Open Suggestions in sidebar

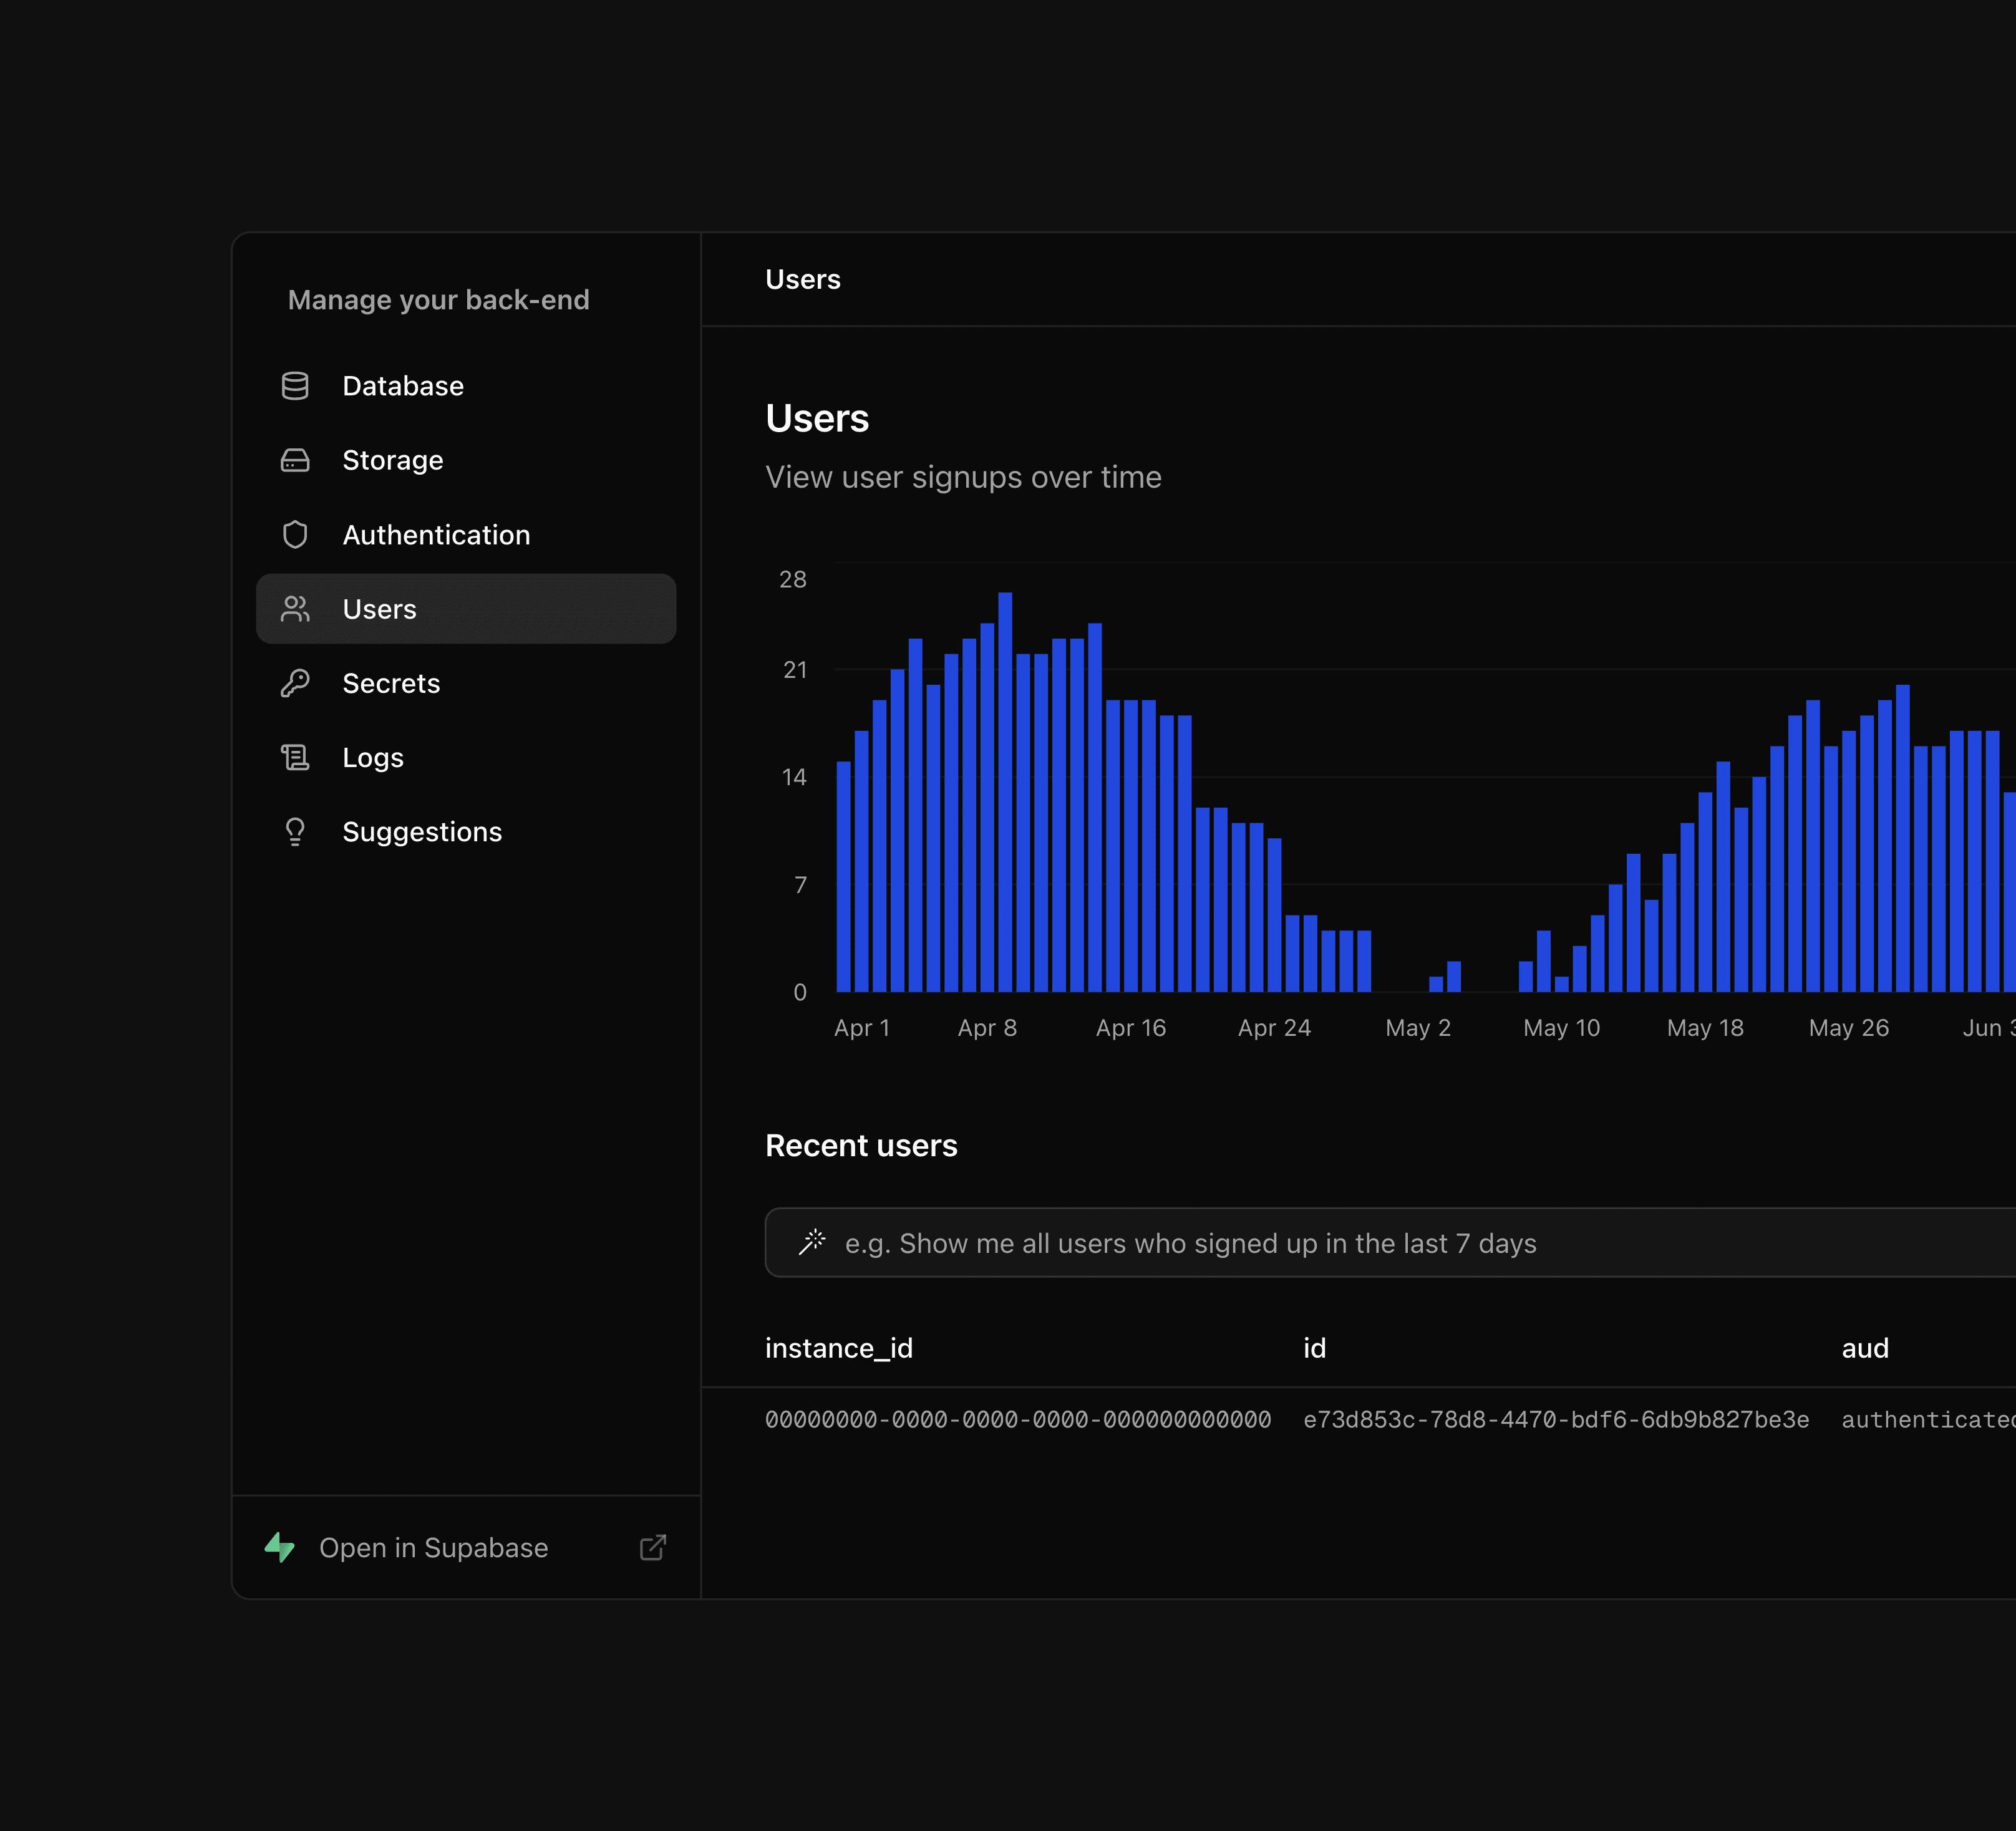pyautogui.click(x=466, y=832)
